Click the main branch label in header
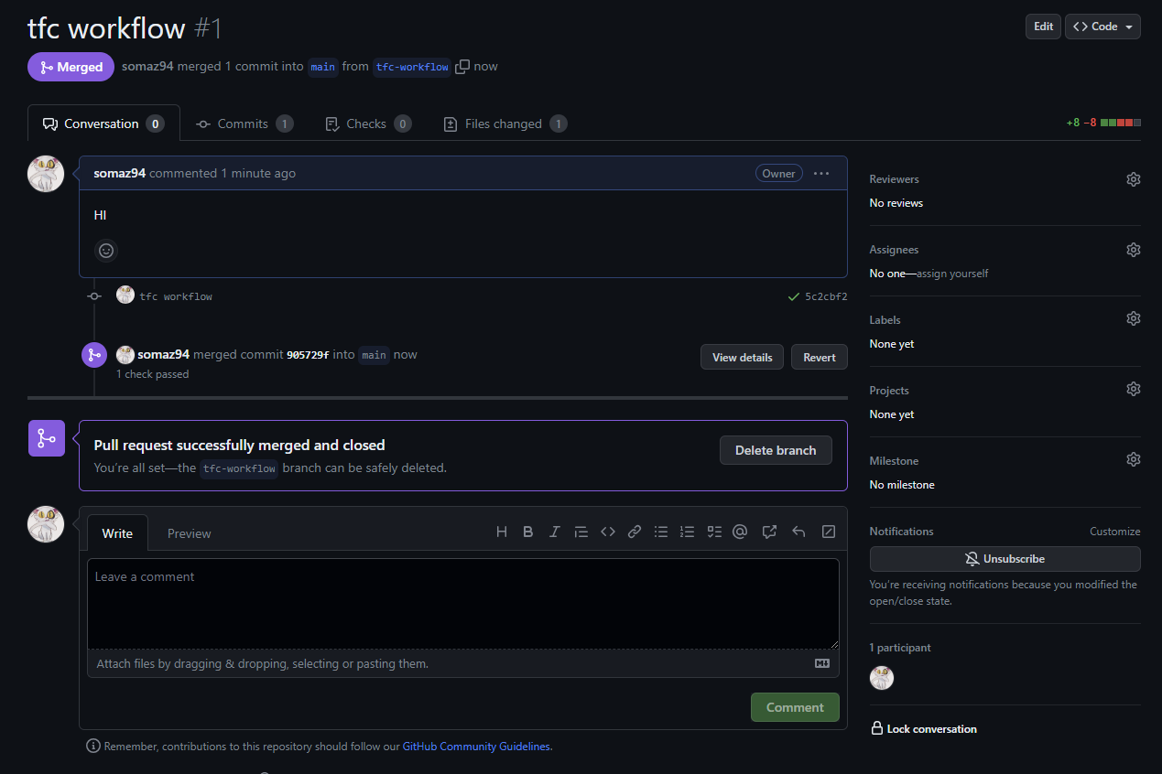Viewport: 1162px width, 774px height. [322, 67]
